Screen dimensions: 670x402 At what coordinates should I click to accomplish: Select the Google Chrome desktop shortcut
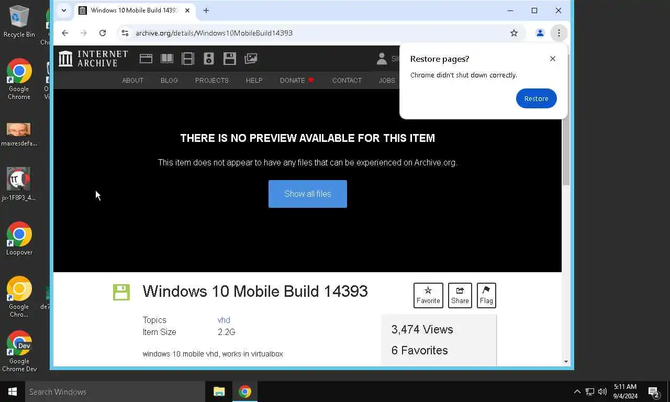pyautogui.click(x=19, y=79)
